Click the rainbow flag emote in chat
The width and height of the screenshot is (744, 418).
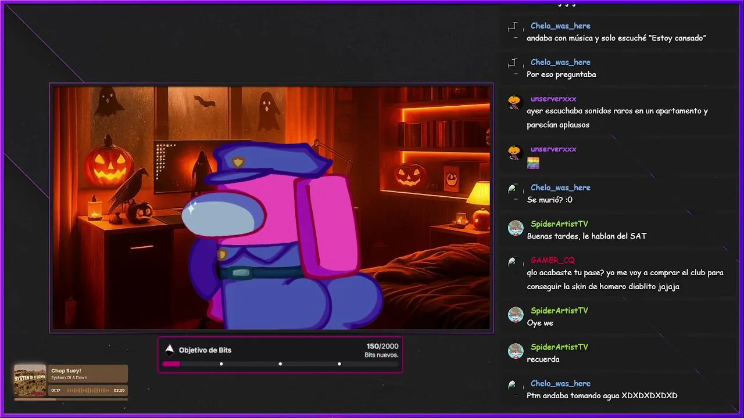(x=533, y=164)
